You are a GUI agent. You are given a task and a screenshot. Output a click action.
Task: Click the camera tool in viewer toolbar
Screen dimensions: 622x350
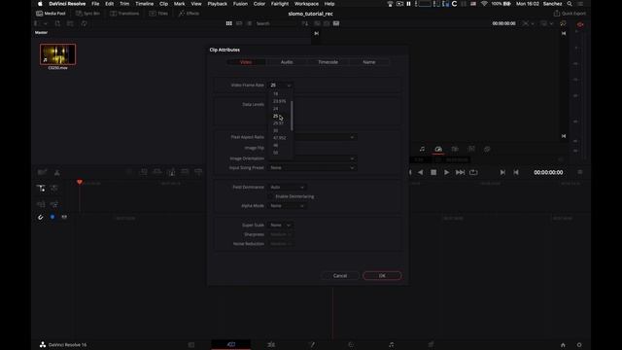(455, 149)
